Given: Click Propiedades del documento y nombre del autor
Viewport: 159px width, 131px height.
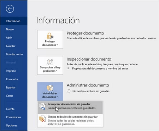Looking at the screenshot, I should pos(100,68).
